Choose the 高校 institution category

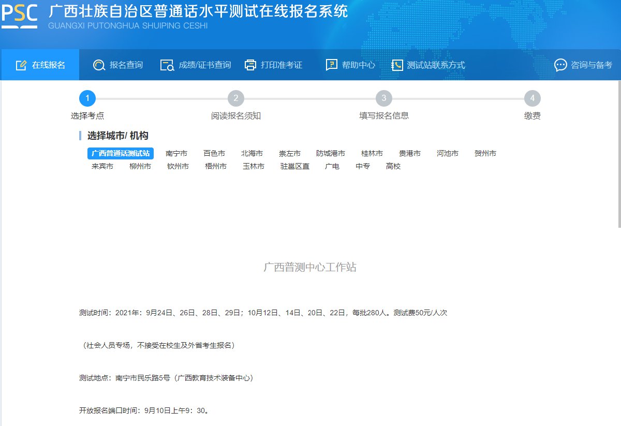pyautogui.click(x=393, y=167)
